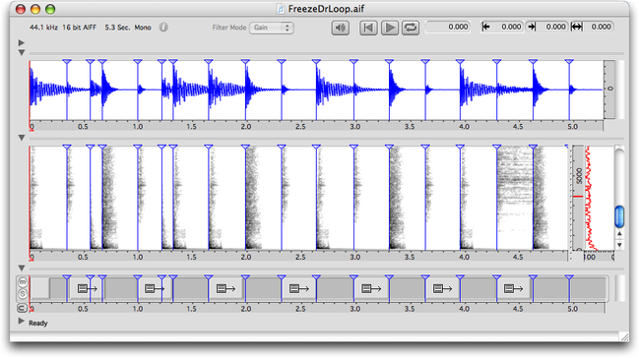Image resolution: width=639 pixels, height=358 pixels.
Task: Expand the Ready status disclosure triangle
Action: pos(22,322)
